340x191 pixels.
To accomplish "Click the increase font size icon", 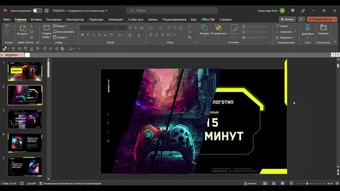I will click(130, 28).
